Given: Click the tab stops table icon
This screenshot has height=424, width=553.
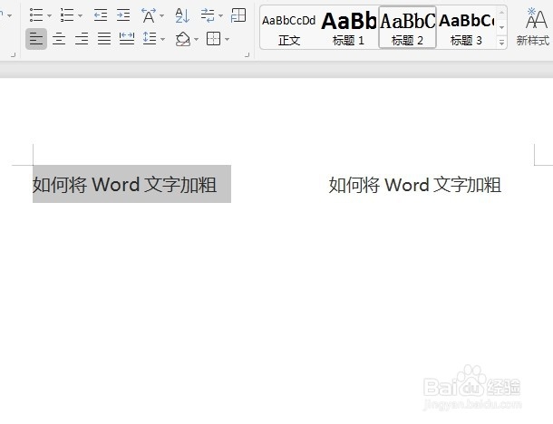Looking at the screenshot, I should click(x=238, y=15).
